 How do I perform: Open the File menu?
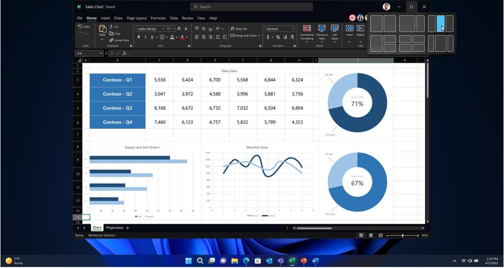coord(80,18)
